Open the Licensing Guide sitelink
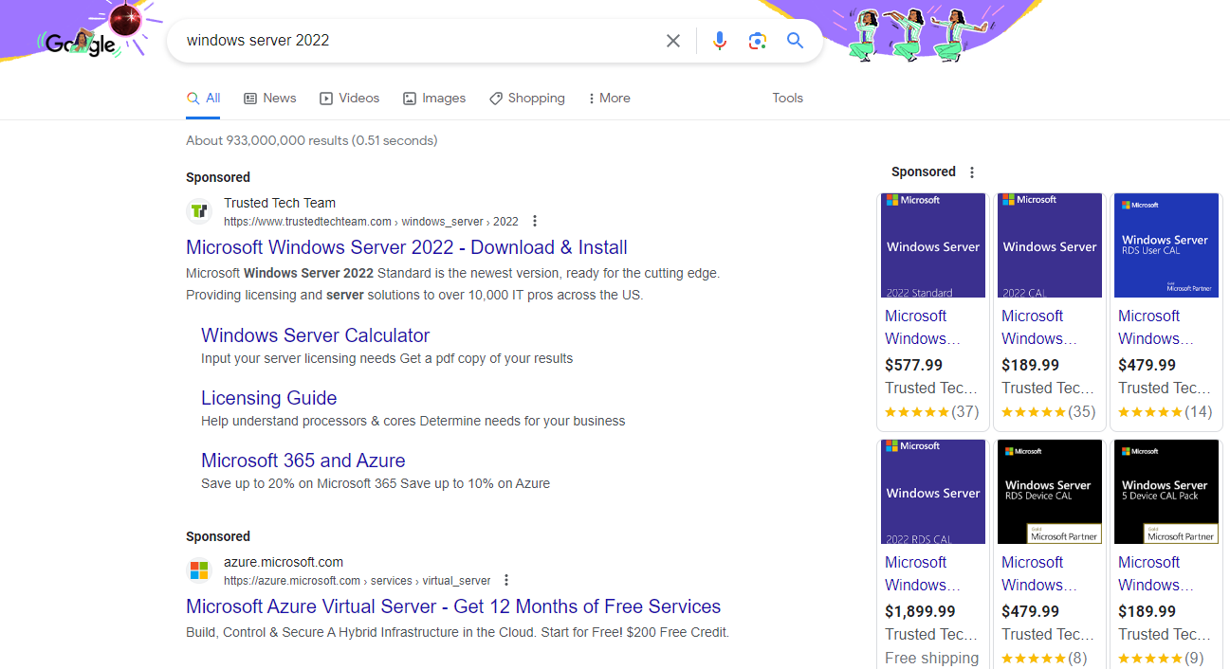 point(269,398)
